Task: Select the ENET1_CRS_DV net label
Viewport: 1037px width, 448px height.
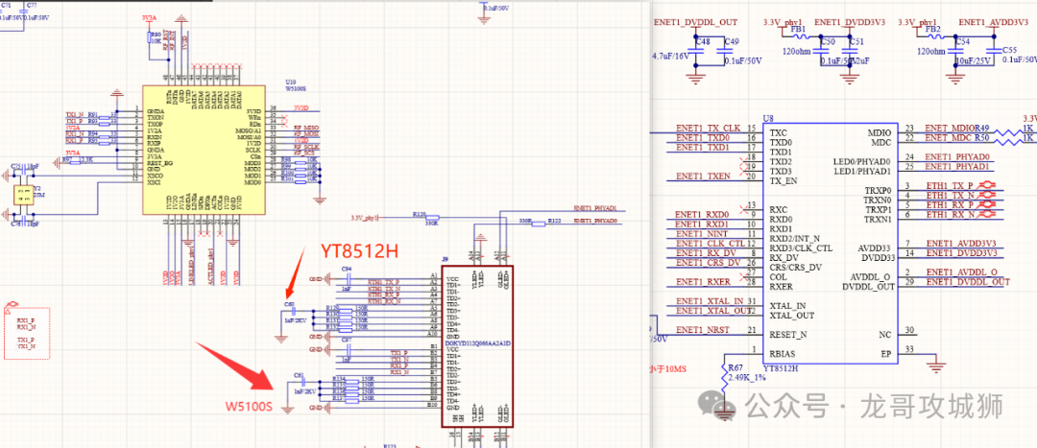Action: pos(709,262)
